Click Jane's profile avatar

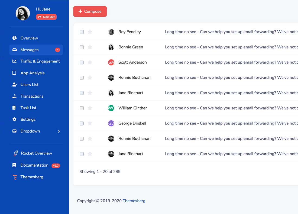point(23,13)
